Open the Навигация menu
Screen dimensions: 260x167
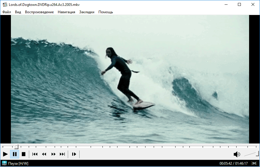[x=66, y=12]
